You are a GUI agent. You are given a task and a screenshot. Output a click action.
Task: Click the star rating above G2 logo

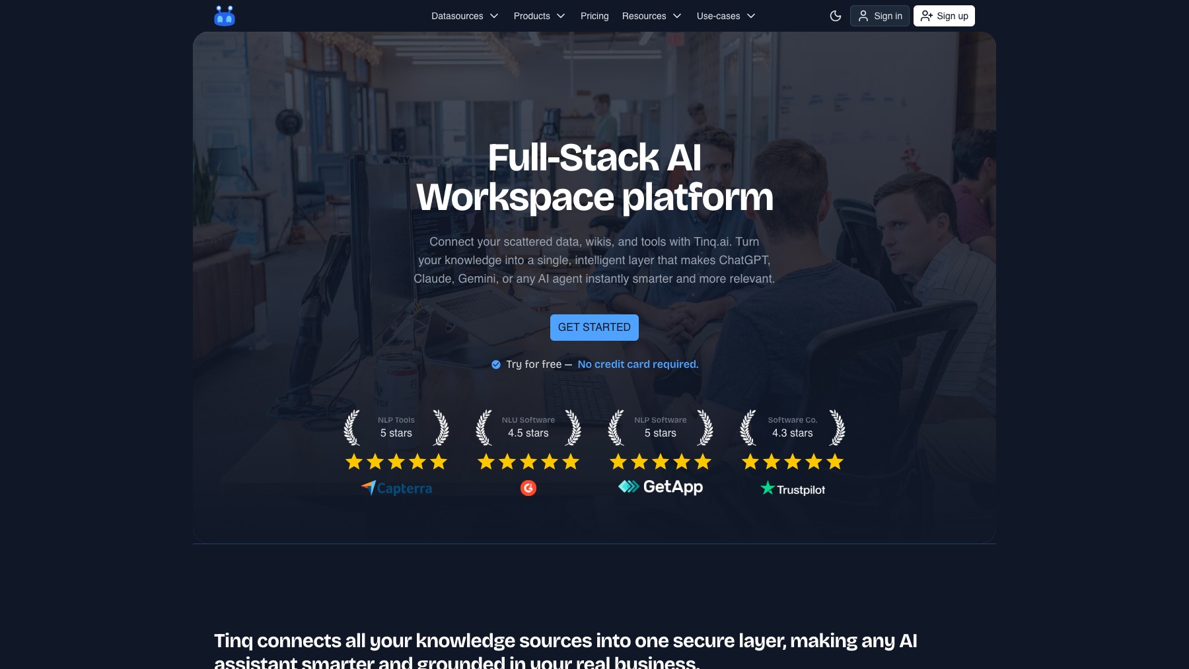click(x=528, y=462)
